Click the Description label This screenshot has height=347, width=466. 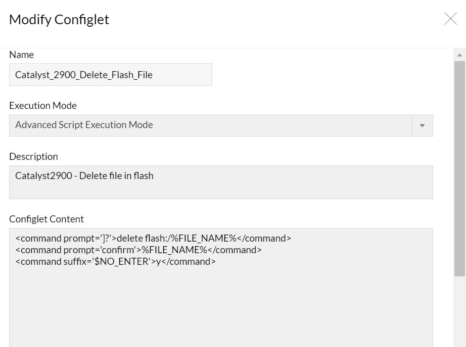pos(33,156)
